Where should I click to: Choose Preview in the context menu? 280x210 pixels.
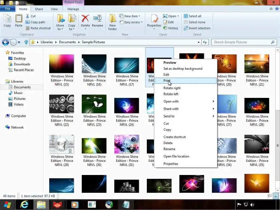coord(186,63)
